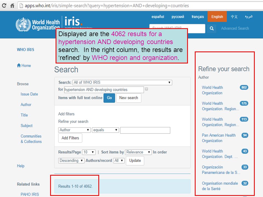Screen dimensions: 263x197
Task: Open the Author filter type dropdown
Action: [x=74, y=130]
